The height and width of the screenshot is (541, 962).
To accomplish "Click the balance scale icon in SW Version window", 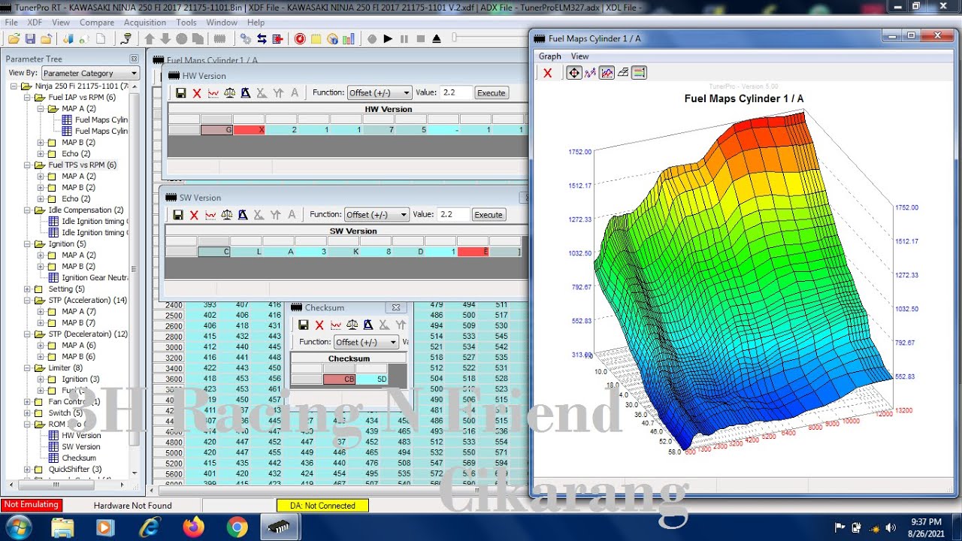I will pyautogui.click(x=226, y=215).
